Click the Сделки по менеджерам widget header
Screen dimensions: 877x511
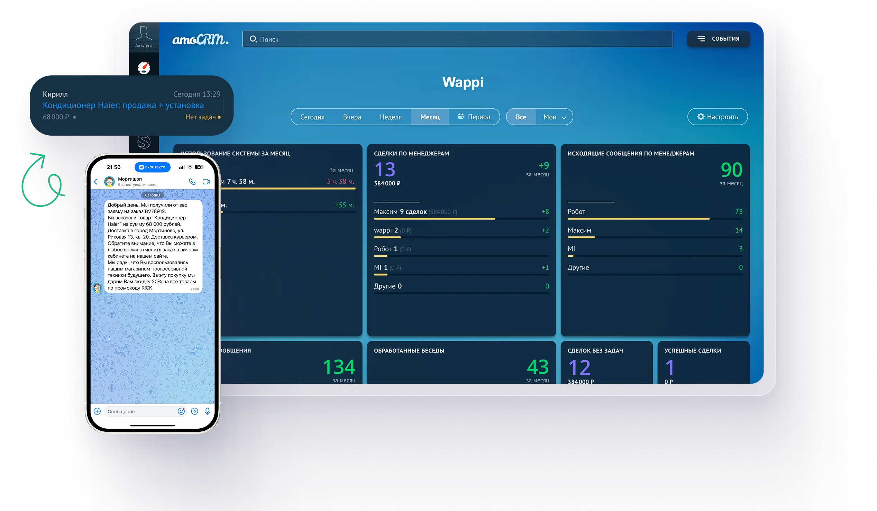click(411, 154)
